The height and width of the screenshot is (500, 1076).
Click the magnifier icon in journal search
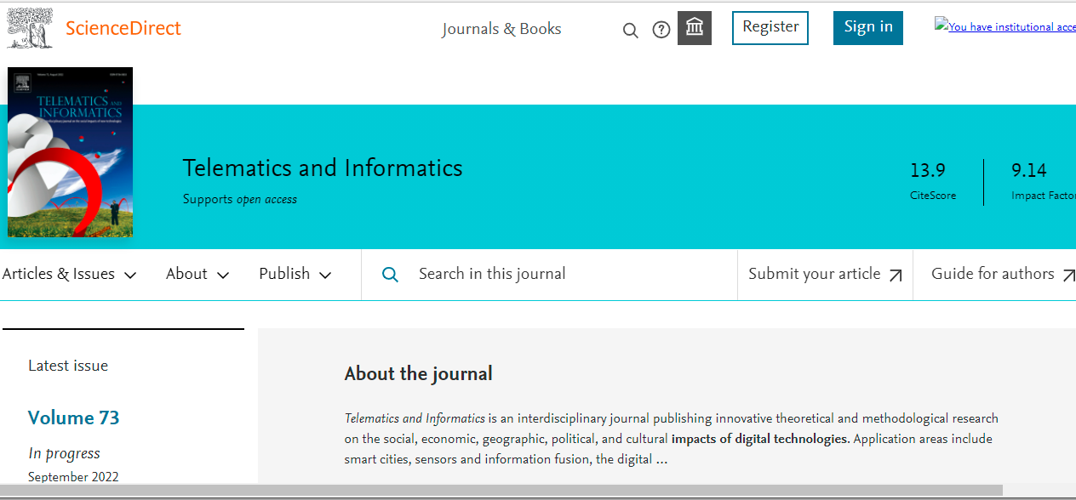[x=390, y=275]
